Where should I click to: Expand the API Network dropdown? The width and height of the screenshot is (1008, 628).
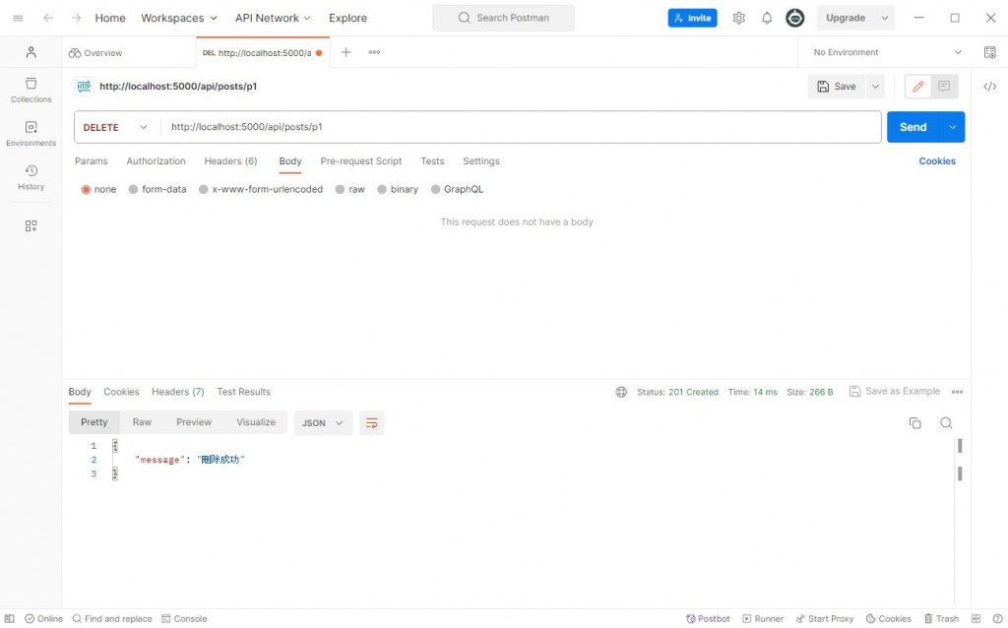click(x=273, y=18)
